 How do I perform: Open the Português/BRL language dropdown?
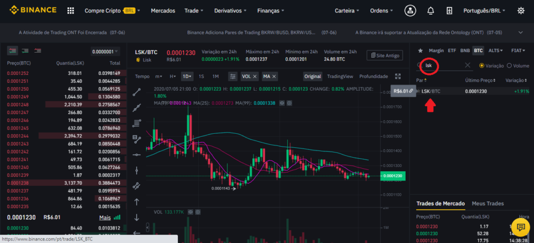pyautogui.click(x=484, y=10)
